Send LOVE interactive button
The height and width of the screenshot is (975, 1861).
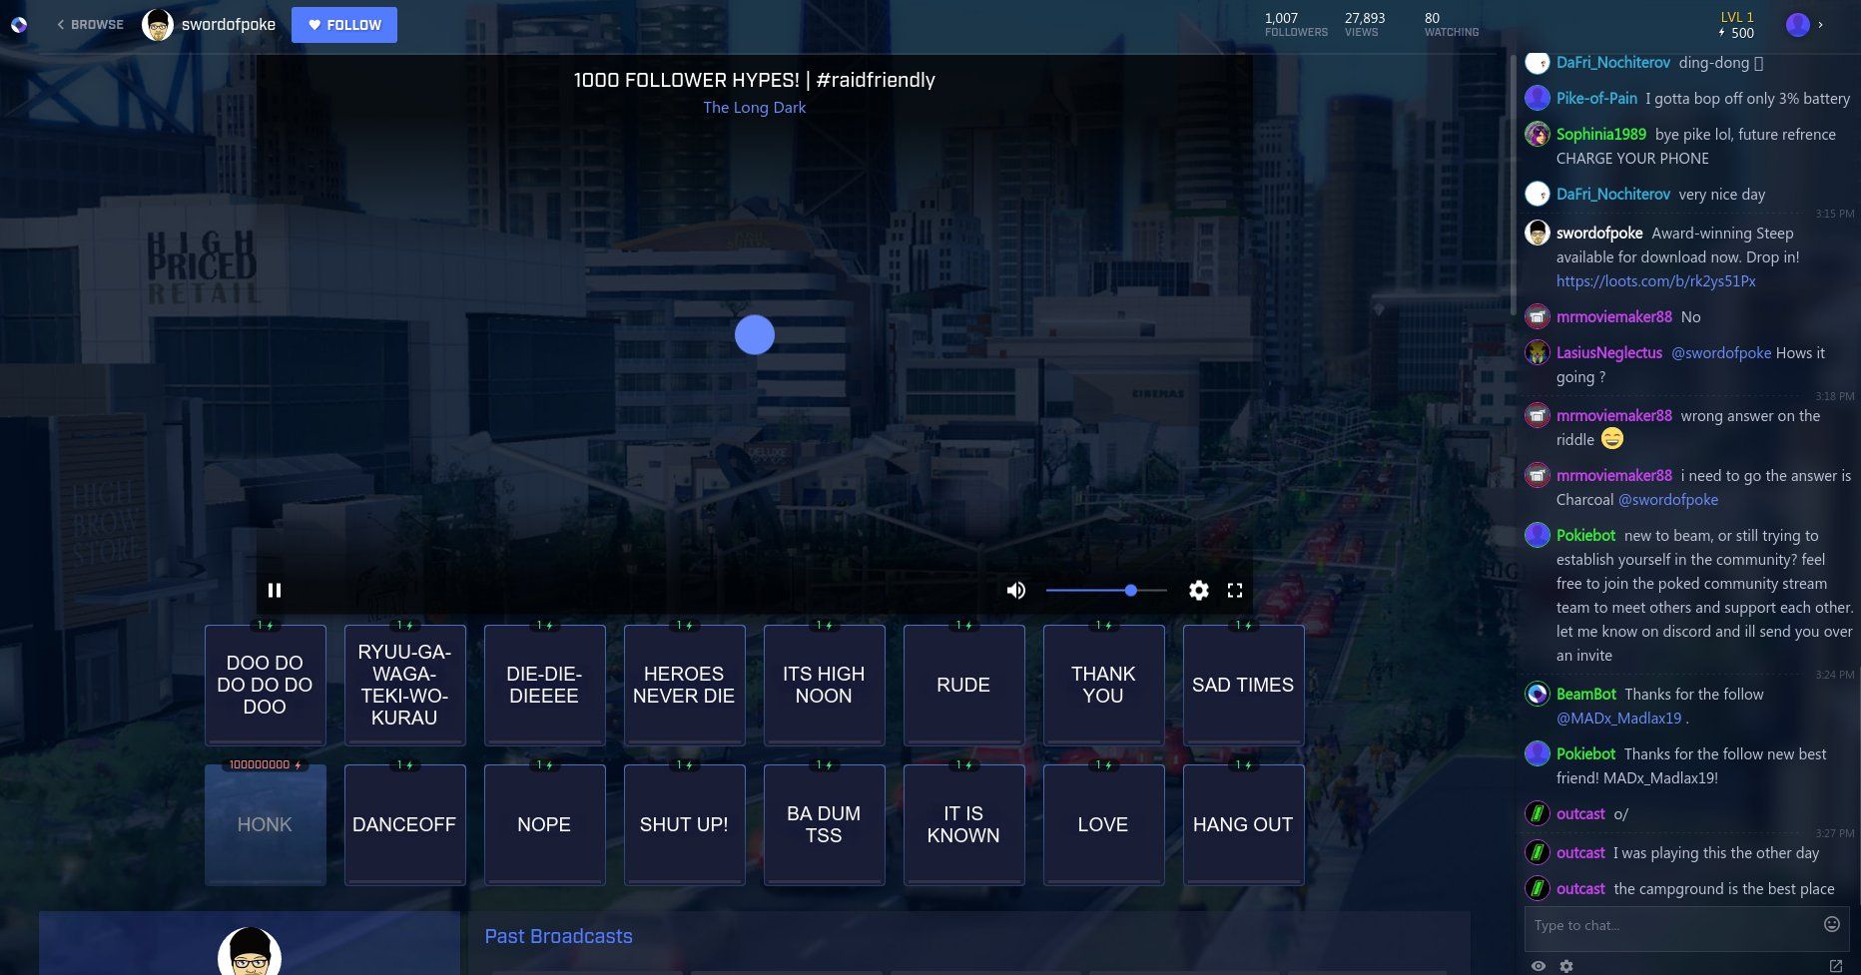click(x=1103, y=824)
